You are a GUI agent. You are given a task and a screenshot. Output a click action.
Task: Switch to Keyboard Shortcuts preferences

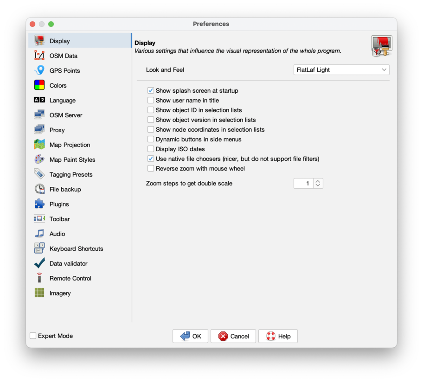tap(76, 248)
